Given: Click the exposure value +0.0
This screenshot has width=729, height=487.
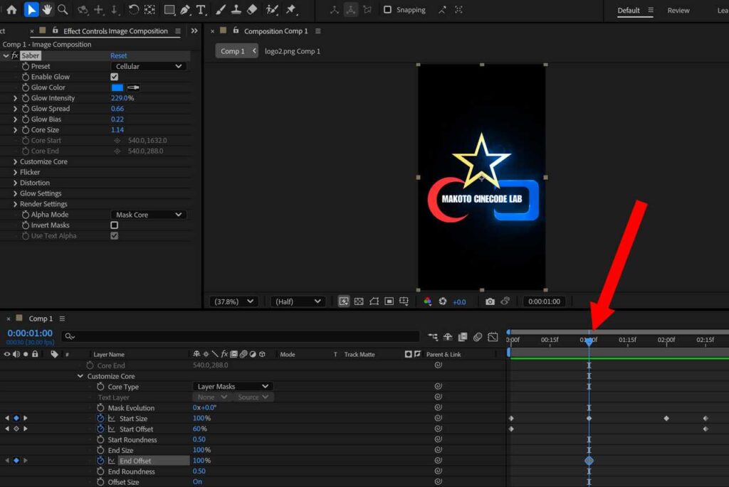Looking at the screenshot, I should 459,301.
